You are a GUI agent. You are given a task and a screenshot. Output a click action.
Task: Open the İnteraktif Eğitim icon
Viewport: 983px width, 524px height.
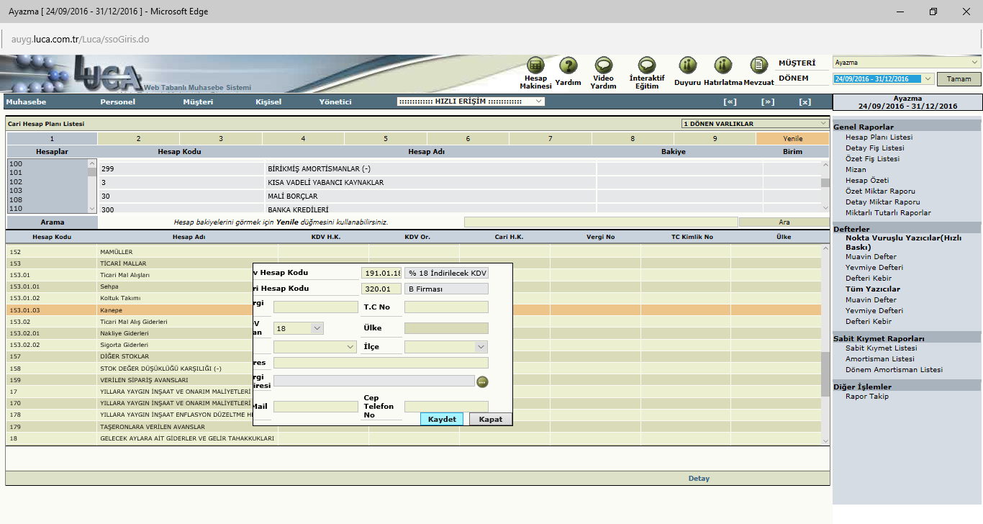[x=646, y=65]
